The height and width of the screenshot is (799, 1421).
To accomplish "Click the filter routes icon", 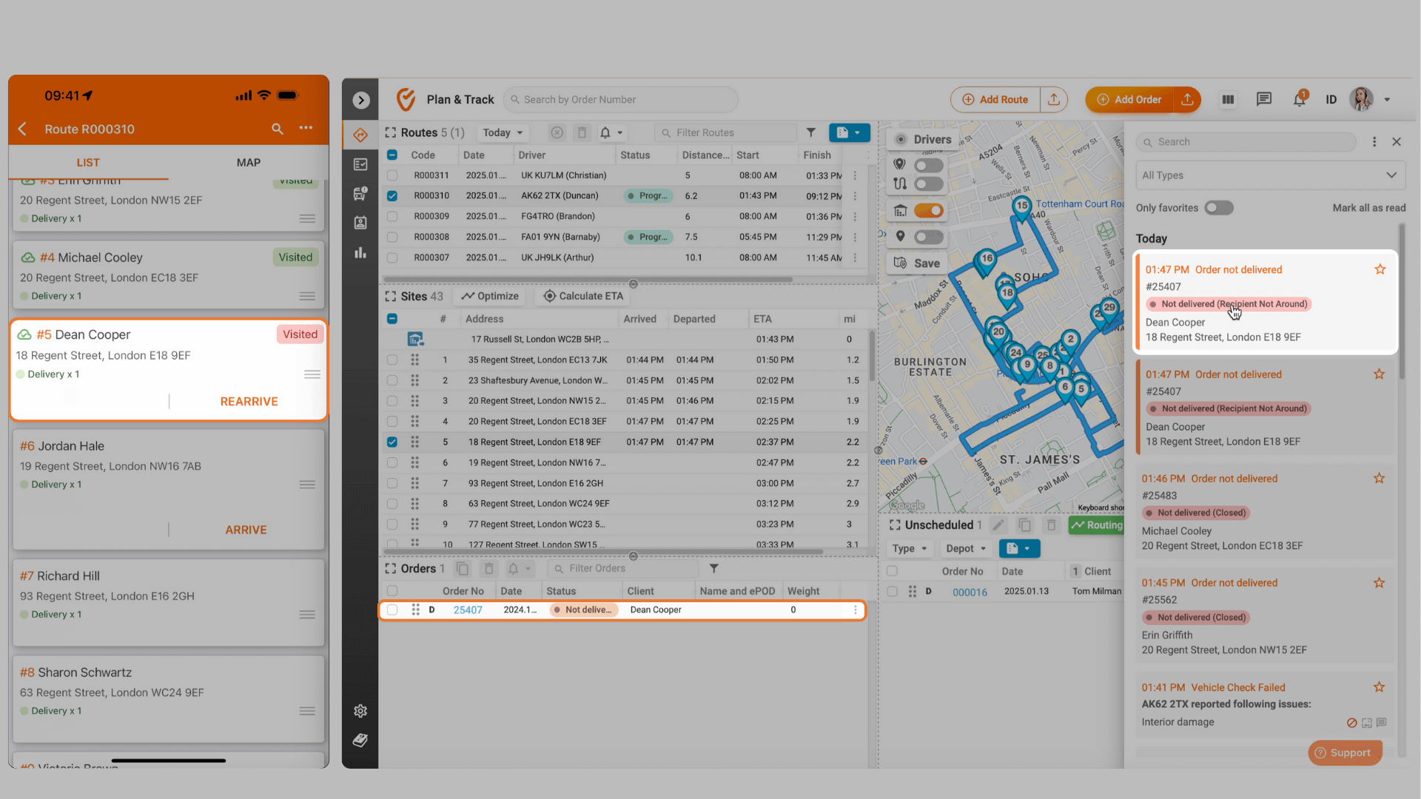I will point(812,132).
